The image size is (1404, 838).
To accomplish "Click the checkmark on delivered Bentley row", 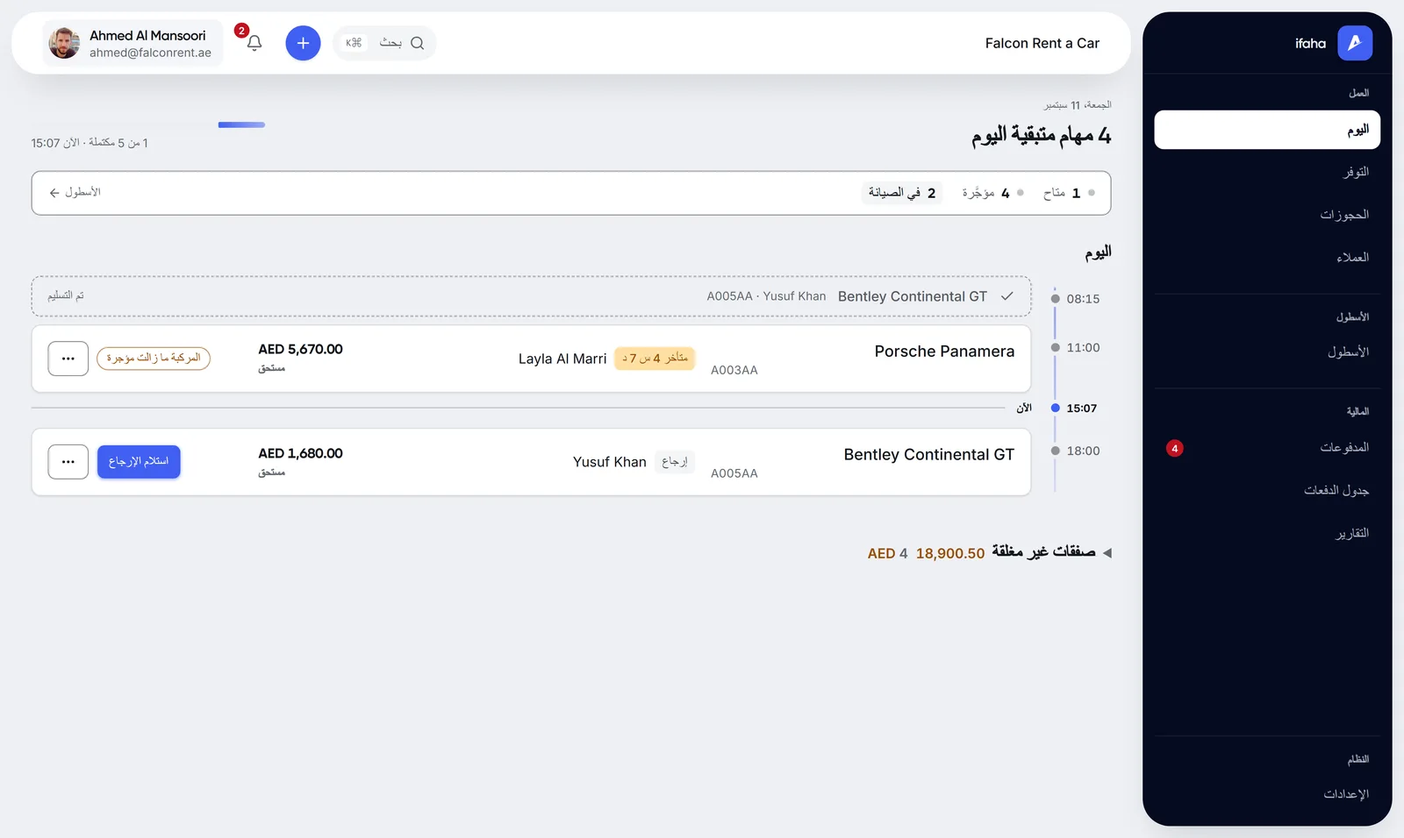I will 1007,296.
